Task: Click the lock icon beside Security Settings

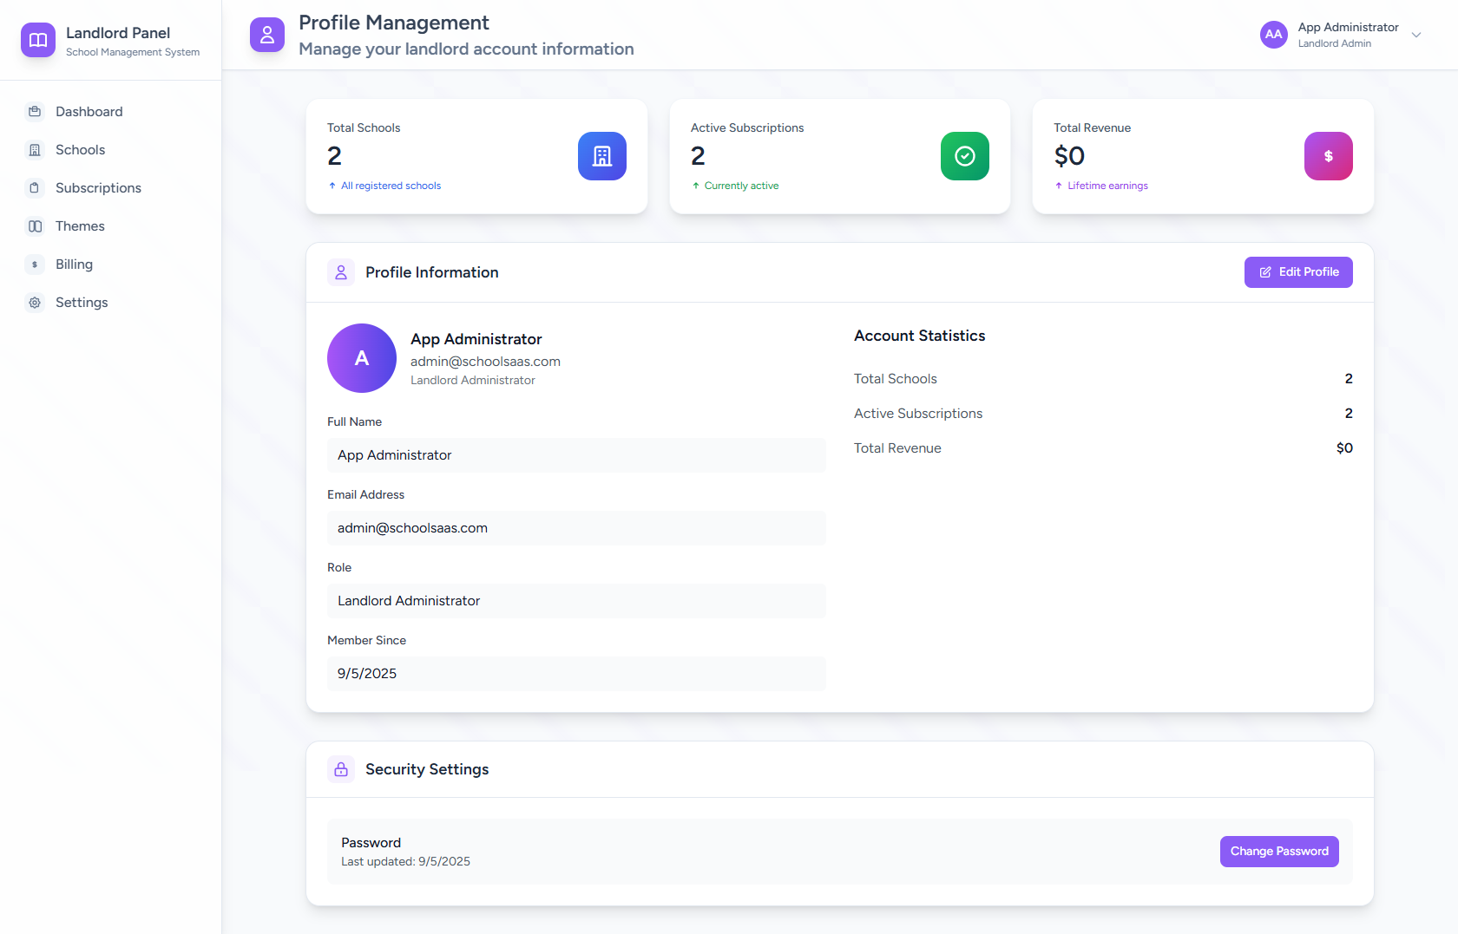Action: tap(341, 769)
